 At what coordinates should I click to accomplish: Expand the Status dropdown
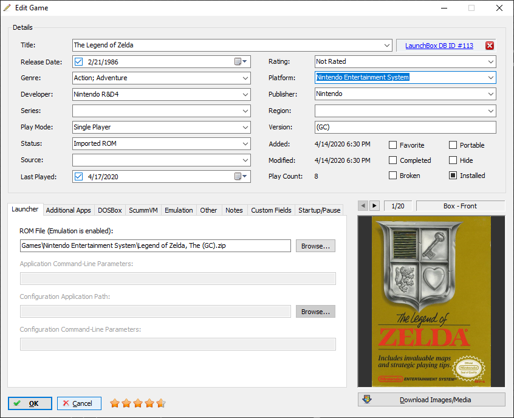click(x=245, y=143)
